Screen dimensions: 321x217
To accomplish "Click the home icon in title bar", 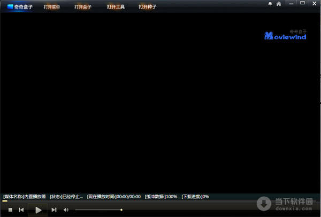I will point(278,4).
